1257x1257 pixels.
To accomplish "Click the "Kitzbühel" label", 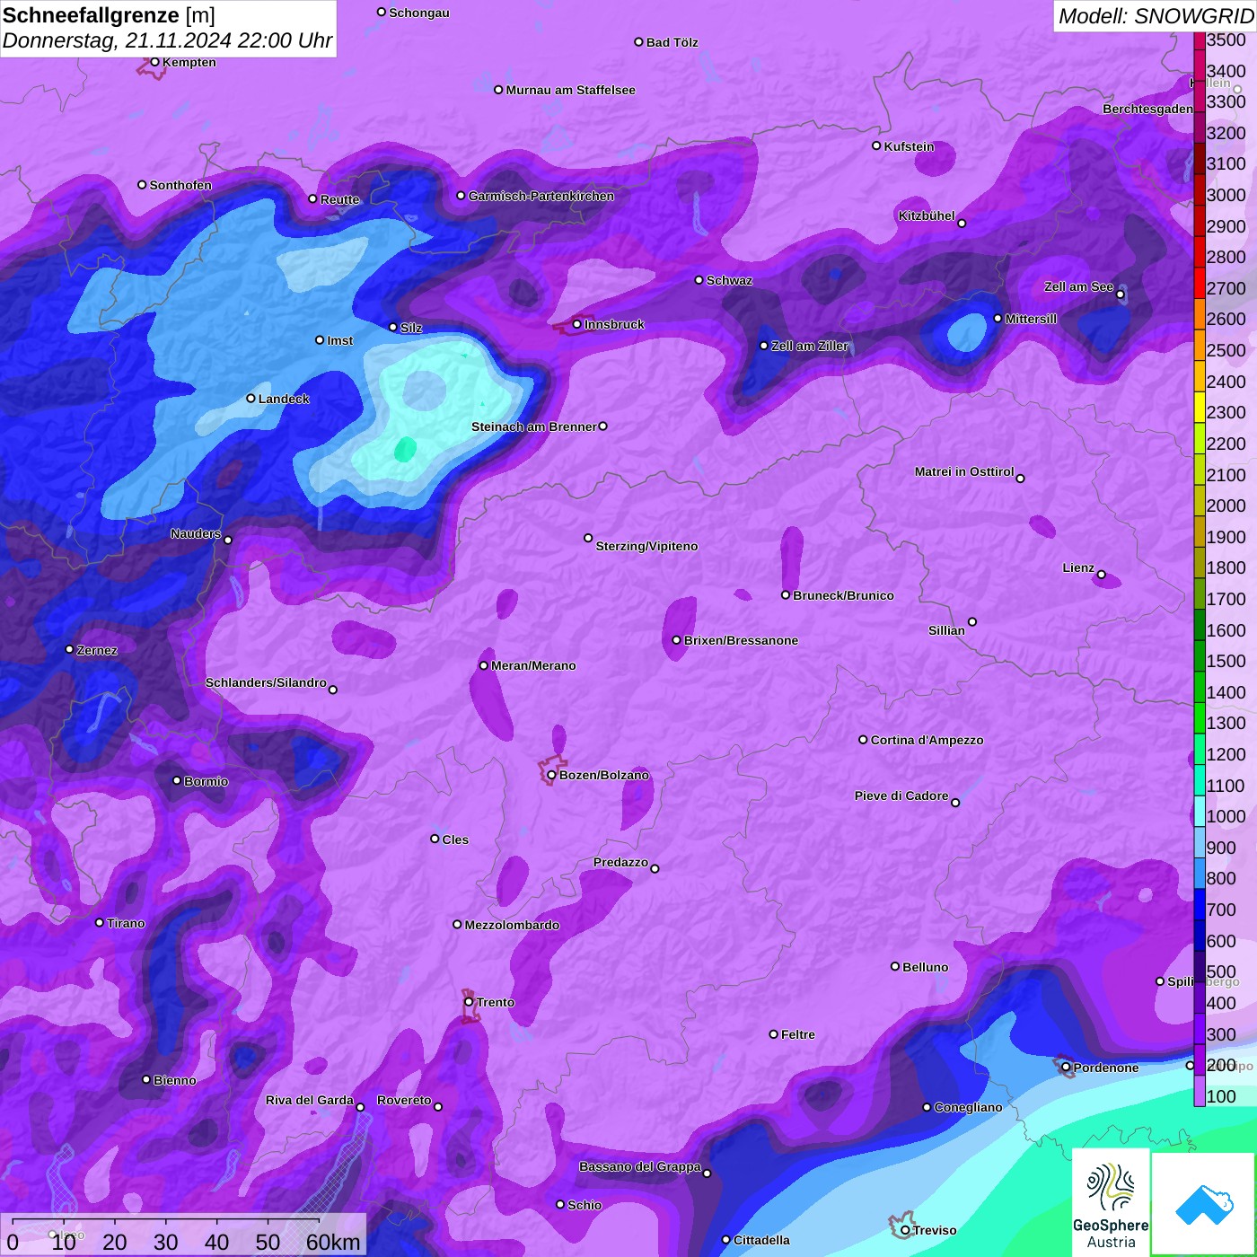I will pos(927,215).
